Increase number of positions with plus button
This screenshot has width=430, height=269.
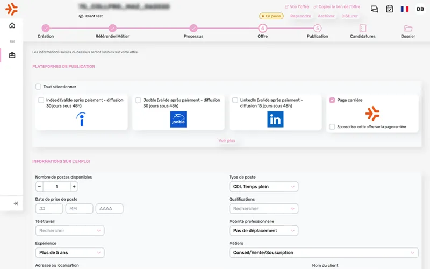[74, 187]
